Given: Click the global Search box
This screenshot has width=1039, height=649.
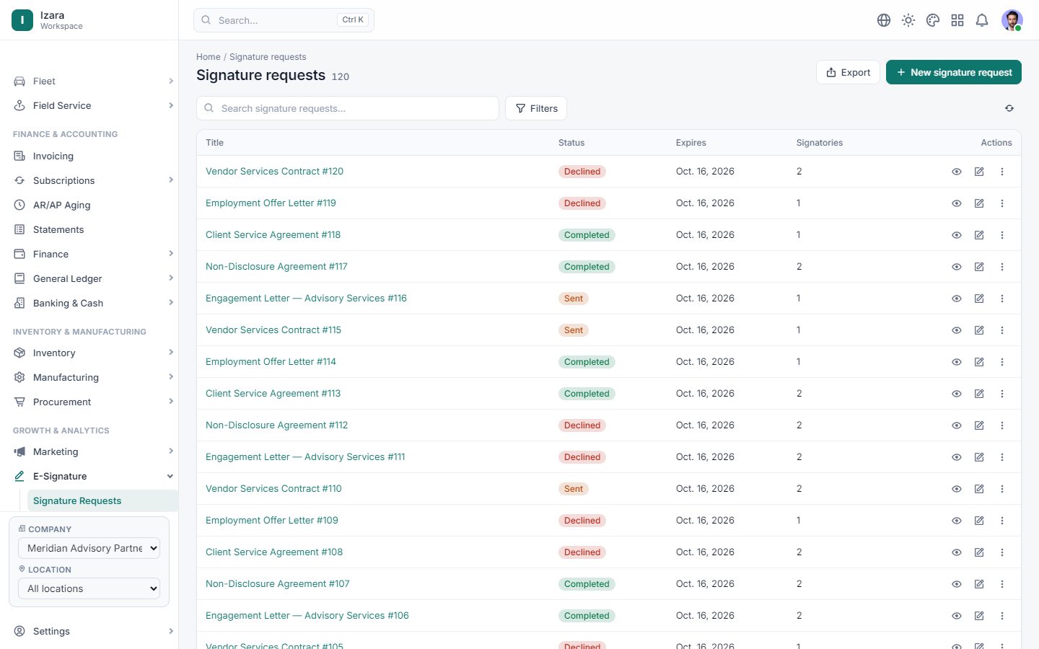Looking at the screenshot, I should click(x=284, y=20).
